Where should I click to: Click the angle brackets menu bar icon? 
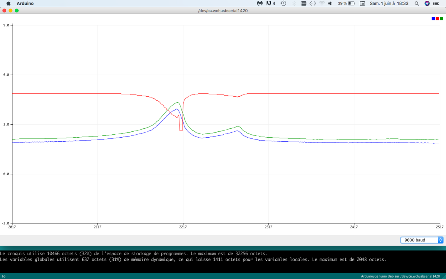(x=313, y=3)
